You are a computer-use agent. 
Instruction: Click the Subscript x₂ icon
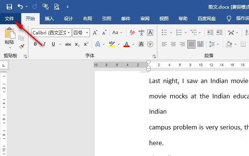point(77,44)
